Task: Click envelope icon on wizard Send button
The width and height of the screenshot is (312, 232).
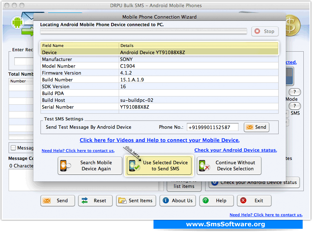Action: pos(250,127)
